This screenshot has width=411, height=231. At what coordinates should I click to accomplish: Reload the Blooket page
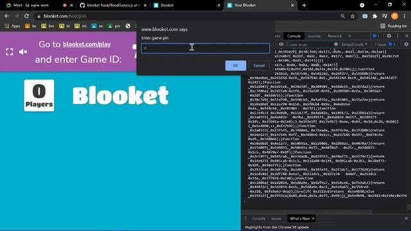point(26,16)
